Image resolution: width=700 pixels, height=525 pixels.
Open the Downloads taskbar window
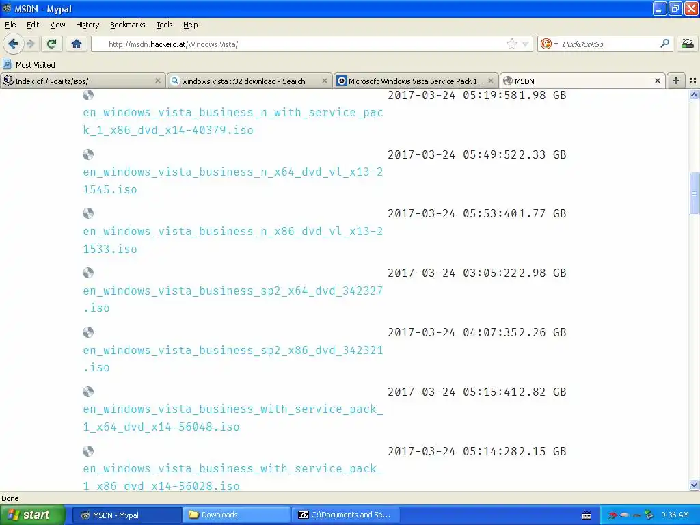[236, 515]
